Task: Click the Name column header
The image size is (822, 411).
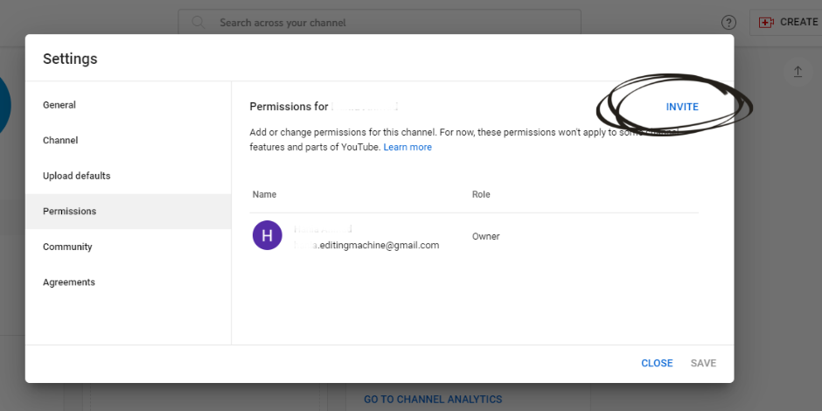Action: coord(264,194)
